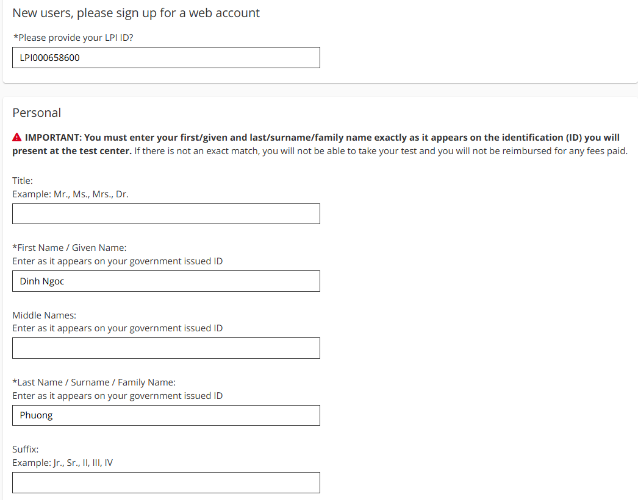The image size is (638, 500).
Task: Focus the empty Title text box
Action: pos(166,214)
